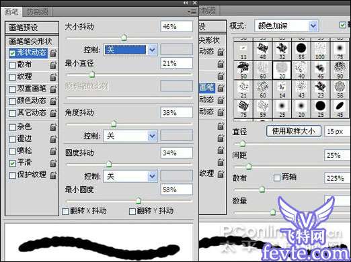Click the 间距 slider handle
The image size is (351, 262).
[x=249, y=166]
